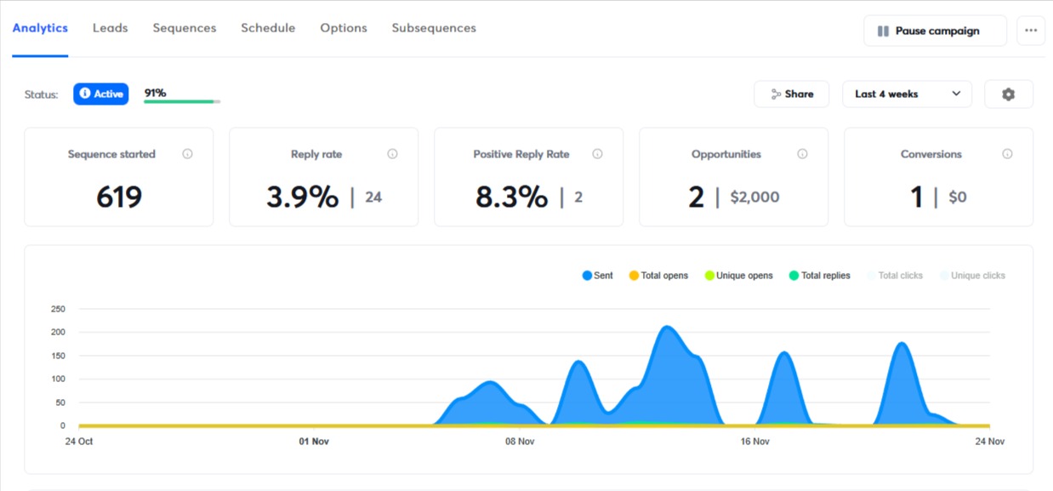Viewport: 1053px width, 491px height.
Task: Click the 91% progress bar
Action: point(180,99)
